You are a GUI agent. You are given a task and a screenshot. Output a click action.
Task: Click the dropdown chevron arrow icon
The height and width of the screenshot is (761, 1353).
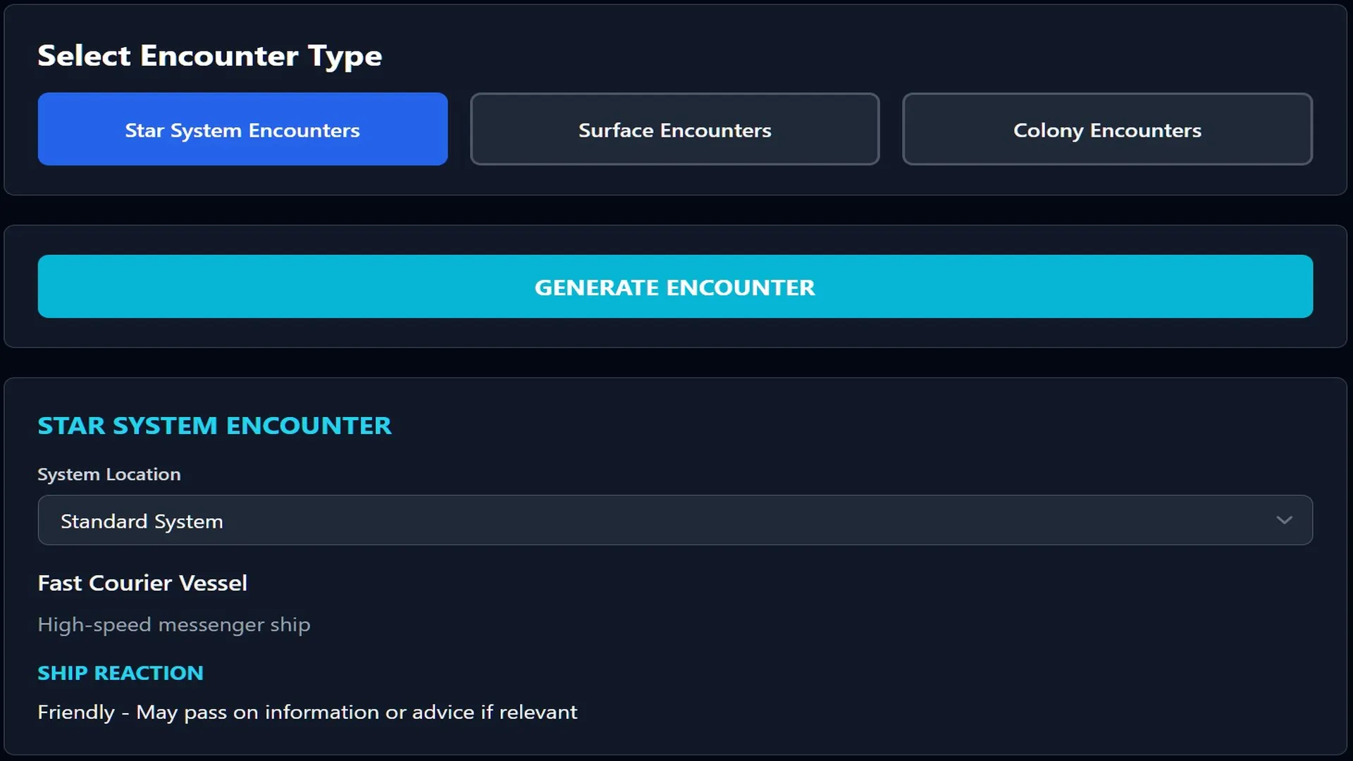coord(1284,521)
